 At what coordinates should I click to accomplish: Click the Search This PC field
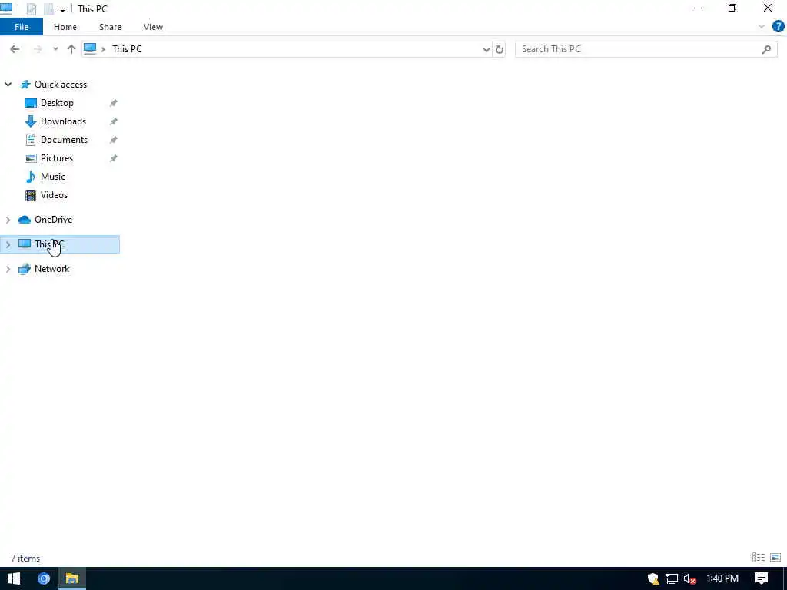tap(645, 49)
